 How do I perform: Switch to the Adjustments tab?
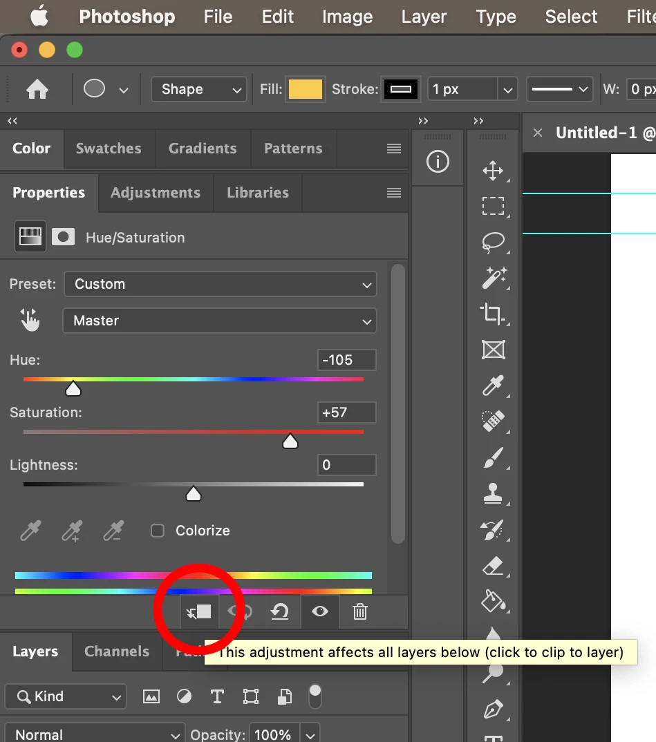click(156, 193)
